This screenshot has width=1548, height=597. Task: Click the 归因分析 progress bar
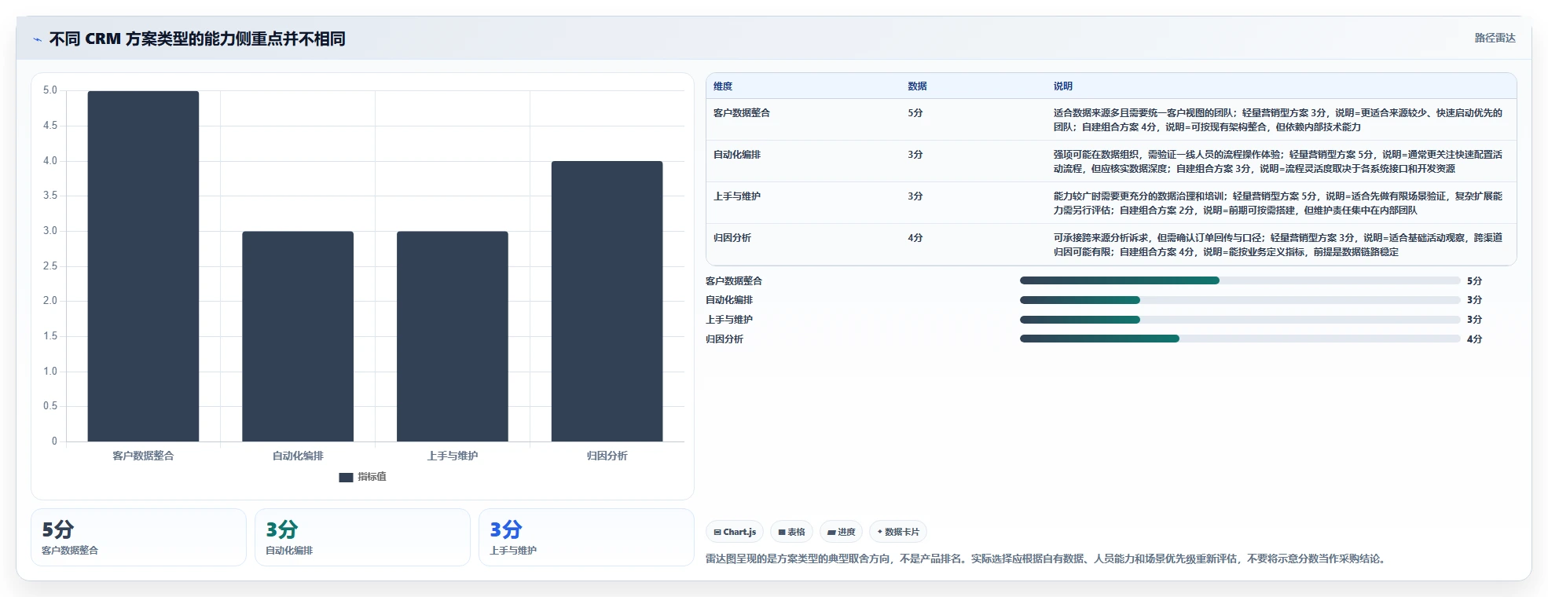pyautogui.click(x=1240, y=339)
